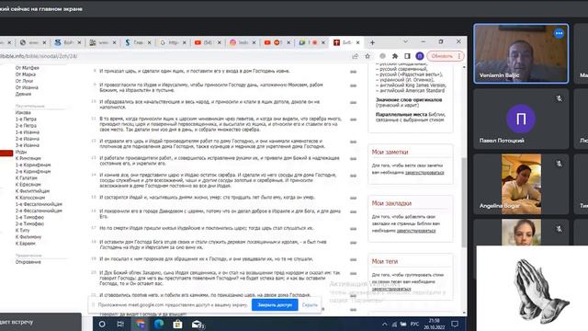Click the marker icon beside verse 19
588x331 pixels.
(353, 259)
